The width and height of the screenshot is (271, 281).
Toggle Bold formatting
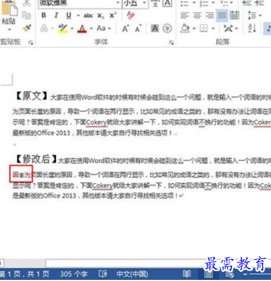pyautogui.click(x=44, y=15)
